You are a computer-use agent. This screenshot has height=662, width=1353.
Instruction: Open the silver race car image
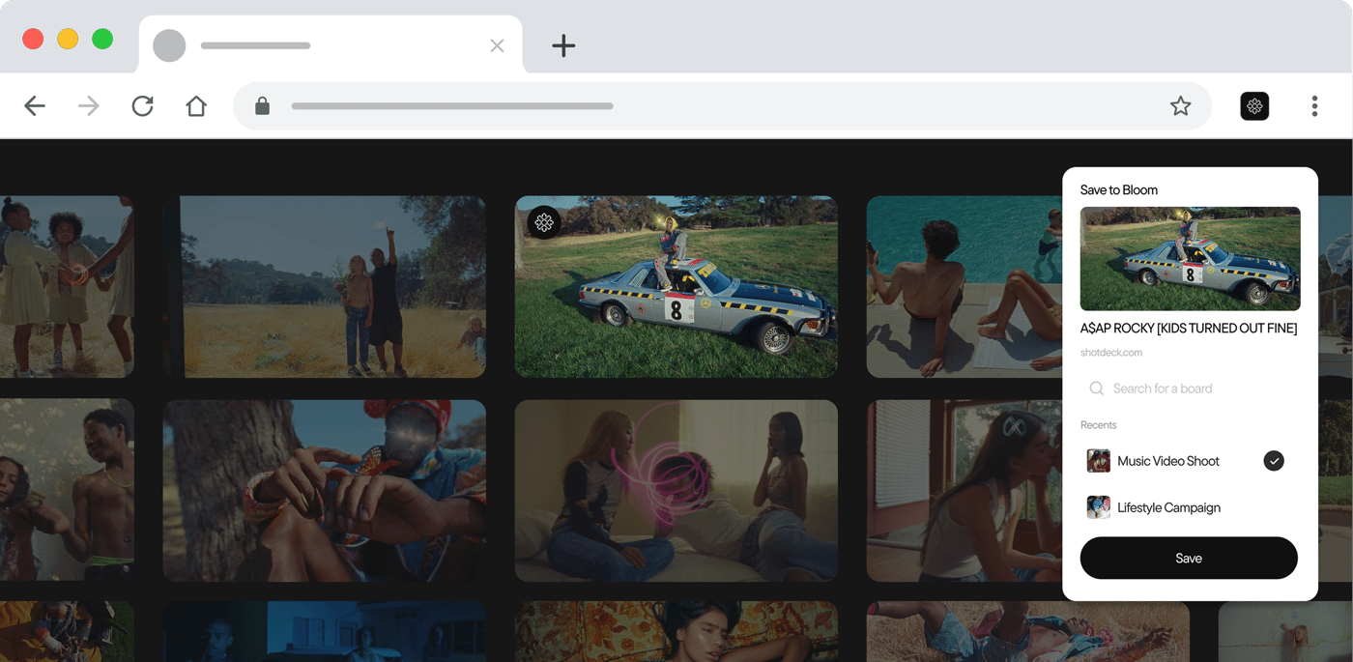tap(676, 287)
